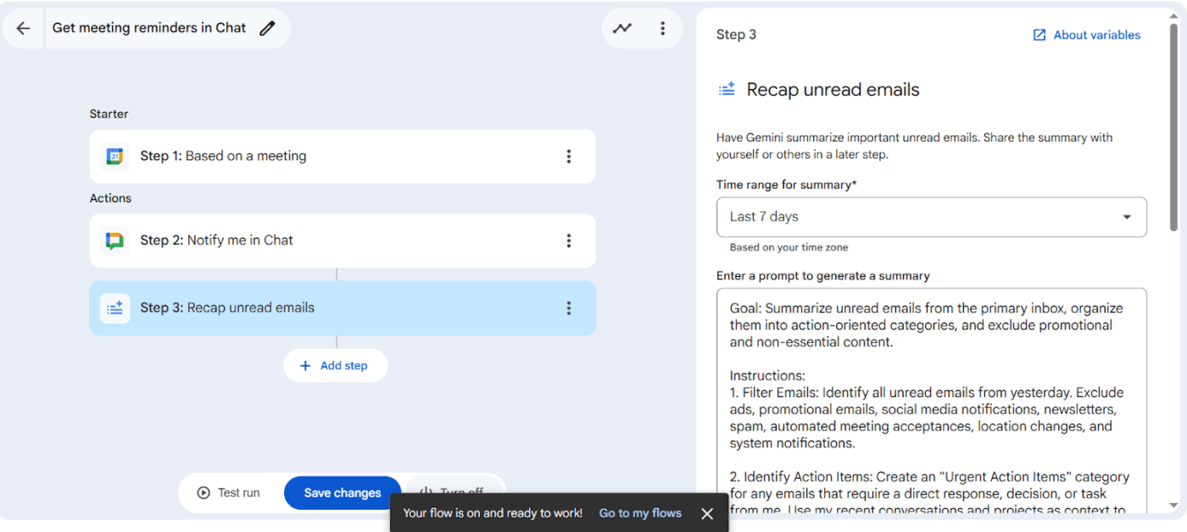Open the Time range for summary dropdown
This screenshot has width=1187, height=532.
tap(932, 217)
